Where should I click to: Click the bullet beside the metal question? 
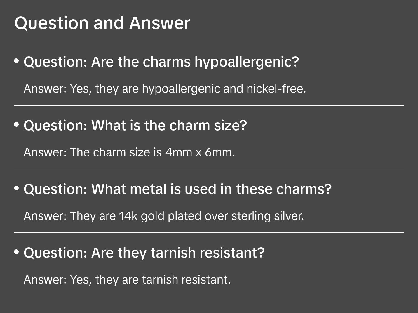point(17,188)
